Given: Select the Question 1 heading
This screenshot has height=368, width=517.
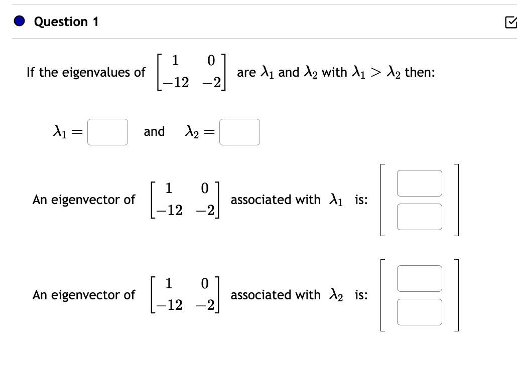Looking at the screenshot, I should (x=65, y=22).
